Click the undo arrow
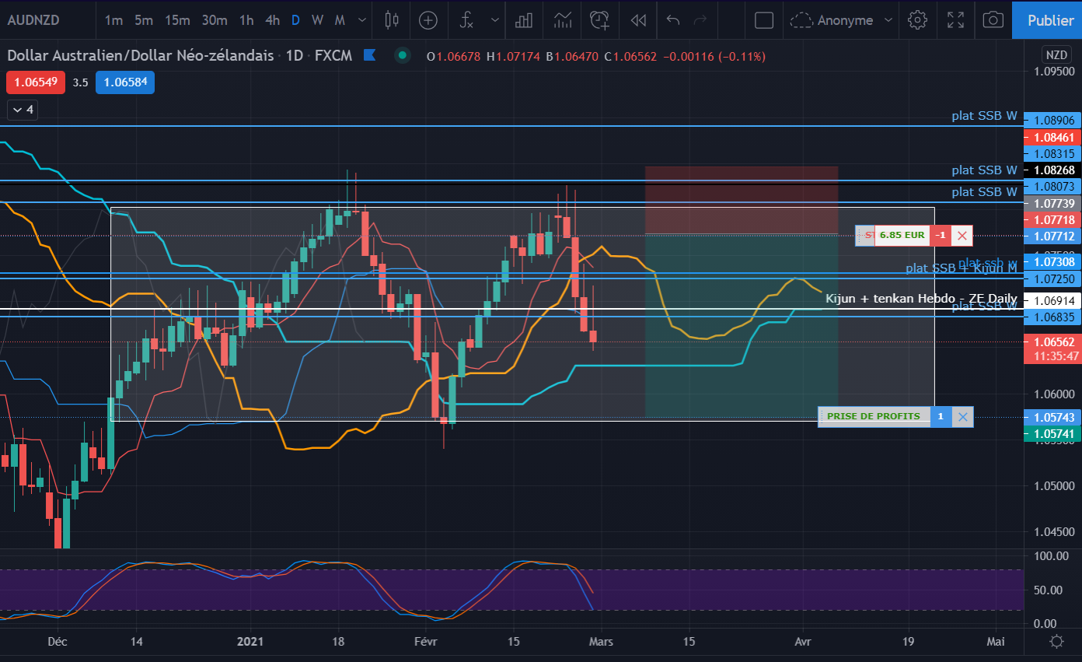Screen dimensions: 1082x662 (673, 20)
